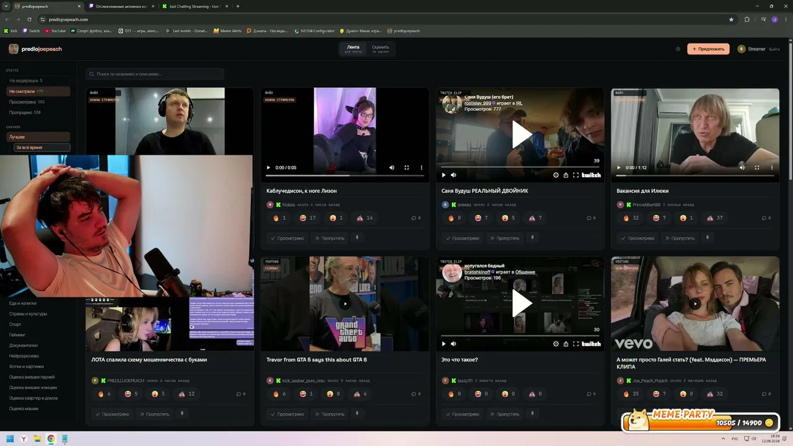Switch to the Оценивать rating tab
793x446 pixels.
pos(380,49)
